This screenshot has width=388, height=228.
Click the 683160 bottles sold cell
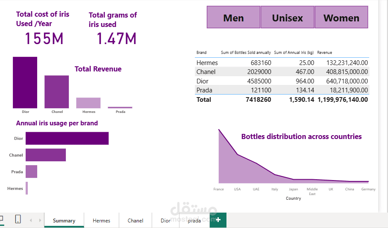[261, 63]
